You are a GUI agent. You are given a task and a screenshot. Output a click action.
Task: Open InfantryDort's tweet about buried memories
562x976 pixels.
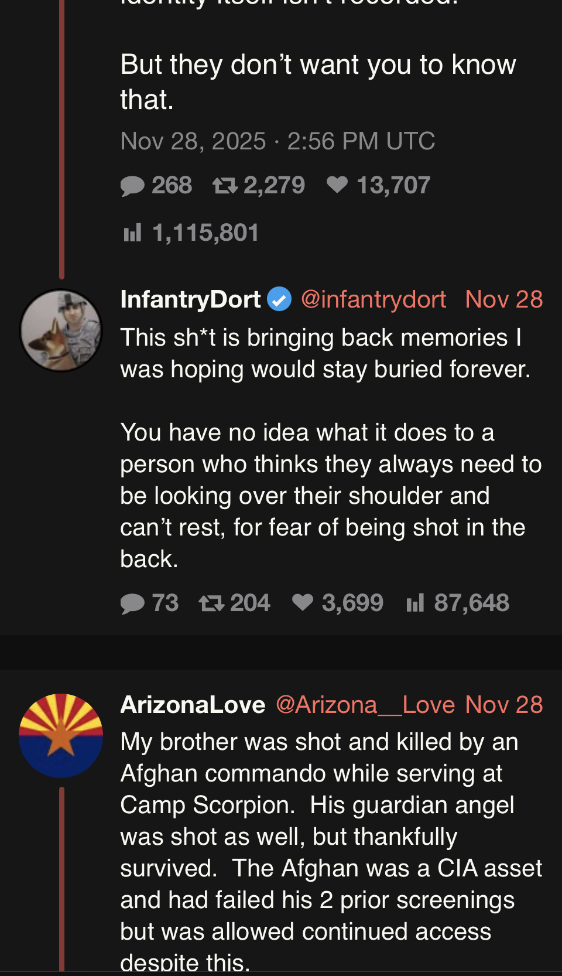(x=325, y=448)
